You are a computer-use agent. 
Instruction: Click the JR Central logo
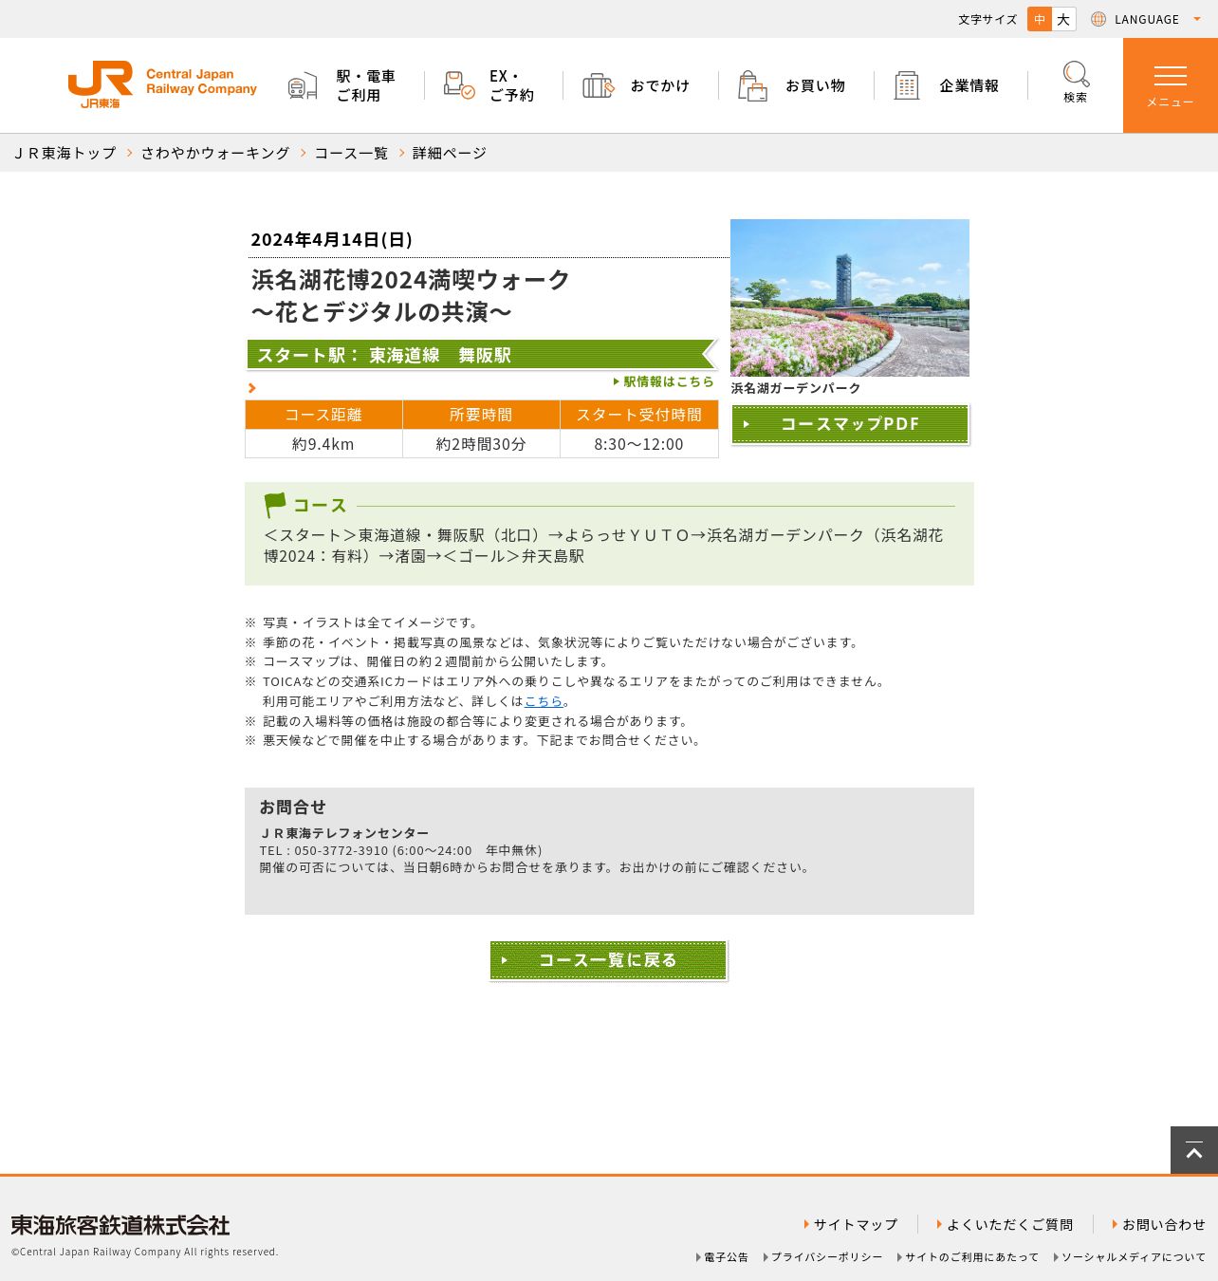[x=162, y=84]
